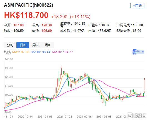
Task: Click the +18.200 price change value
Action: point(59,17)
